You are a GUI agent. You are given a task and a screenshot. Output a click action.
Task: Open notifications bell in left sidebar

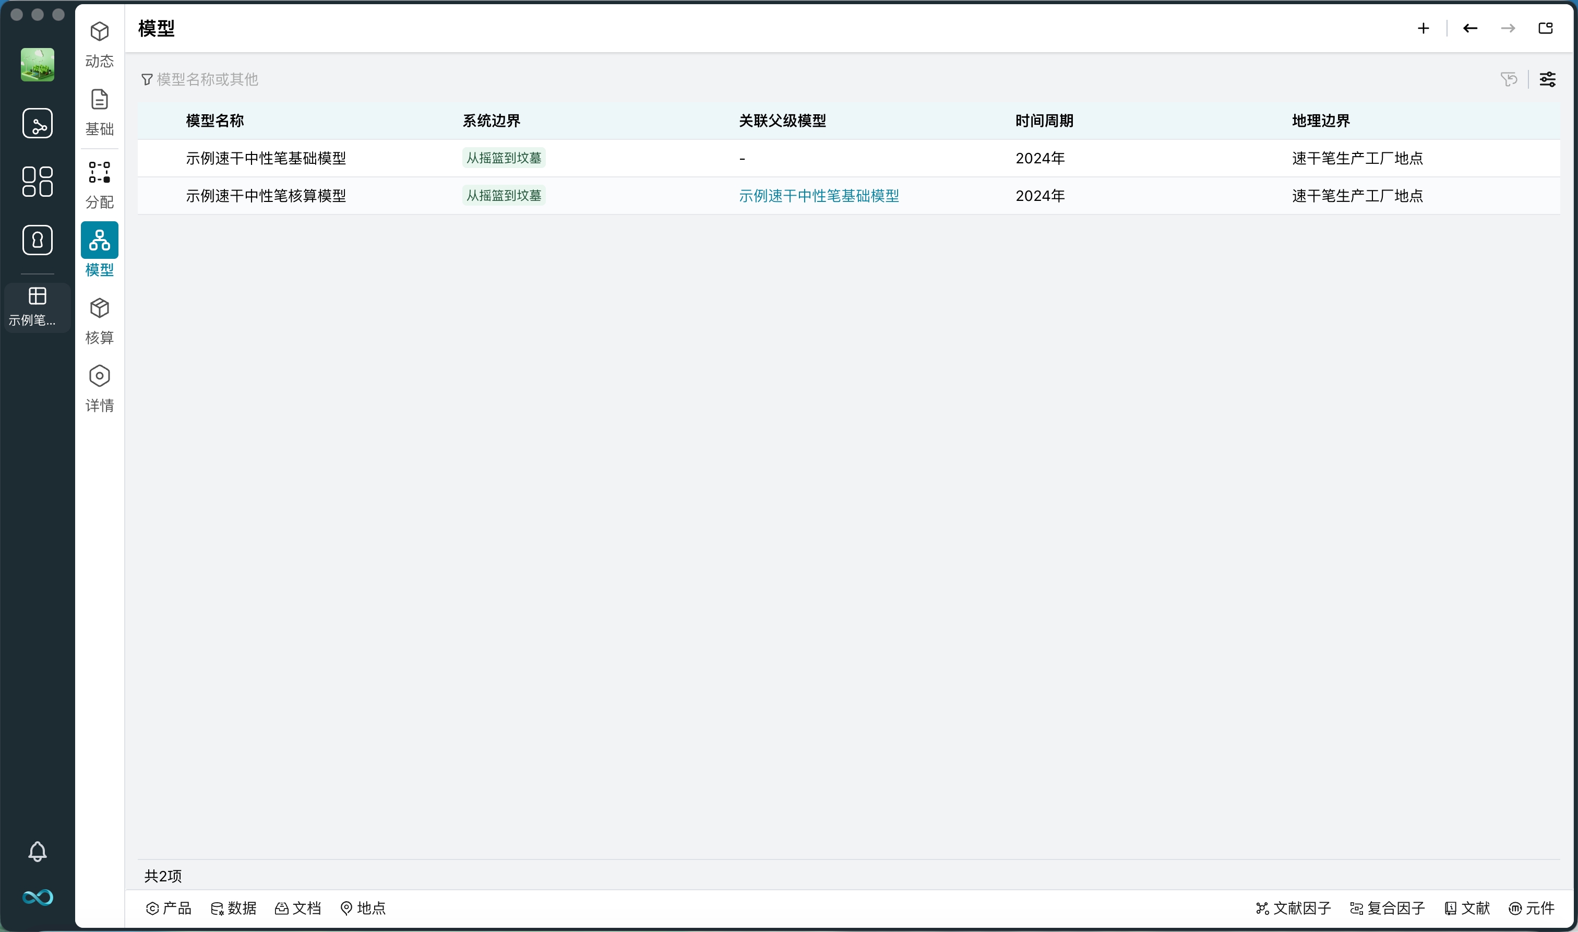click(x=37, y=851)
